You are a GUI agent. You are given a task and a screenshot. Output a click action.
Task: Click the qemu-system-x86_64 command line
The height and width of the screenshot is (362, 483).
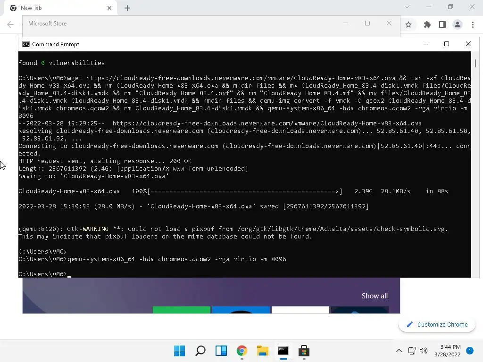(152, 259)
